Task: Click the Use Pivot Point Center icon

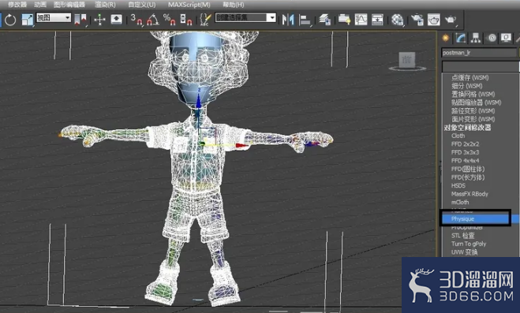Action: (x=80, y=20)
